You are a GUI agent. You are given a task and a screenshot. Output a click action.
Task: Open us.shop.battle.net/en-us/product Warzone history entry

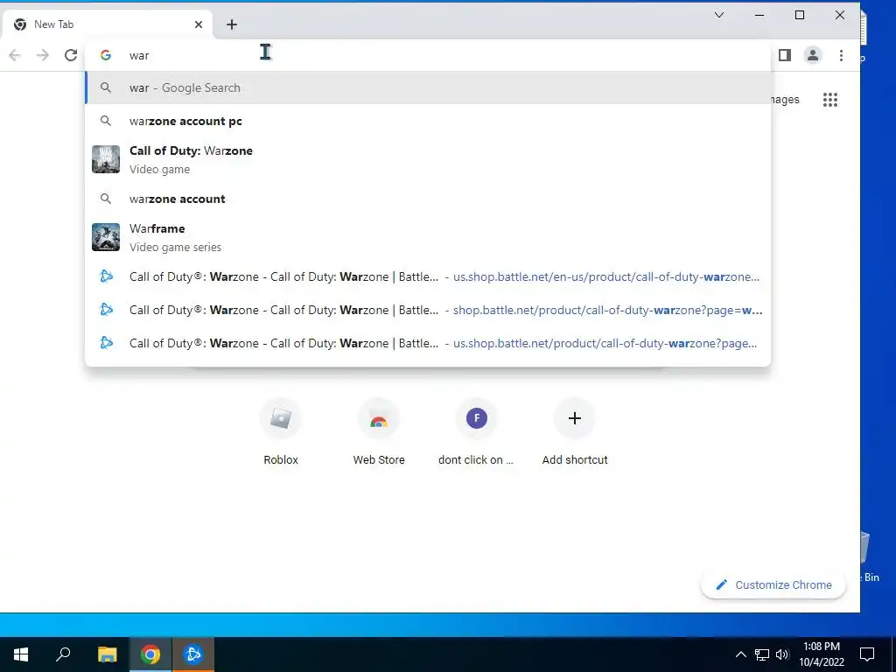[x=427, y=277]
